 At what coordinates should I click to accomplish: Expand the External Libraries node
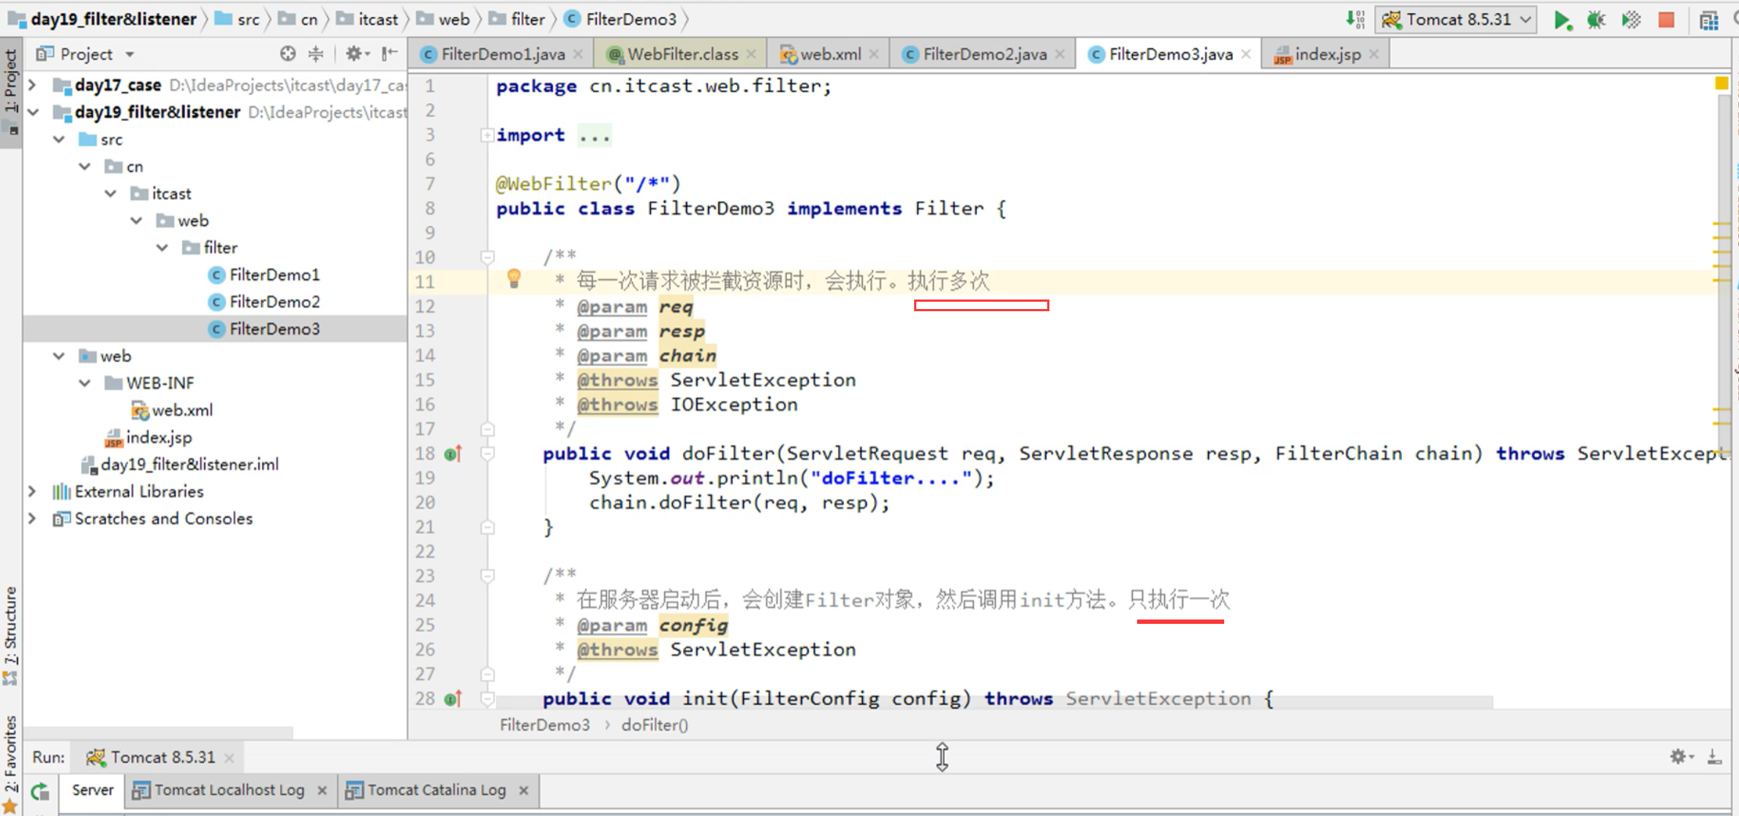click(x=32, y=492)
